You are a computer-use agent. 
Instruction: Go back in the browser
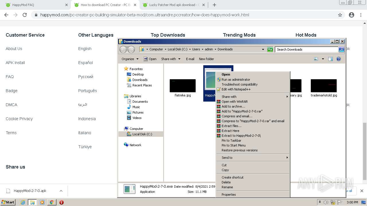pyautogui.click(x=6, y=15)
